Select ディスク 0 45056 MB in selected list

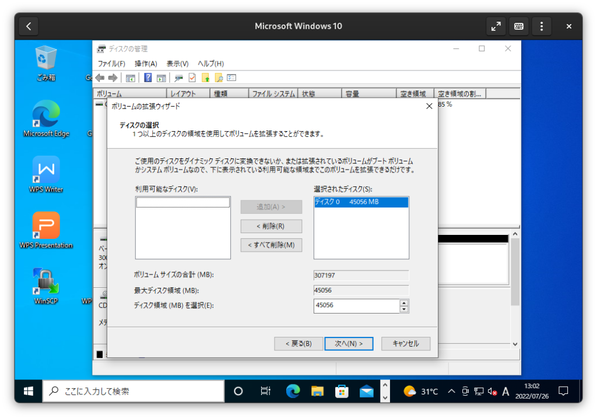click(x=361, y=202)
